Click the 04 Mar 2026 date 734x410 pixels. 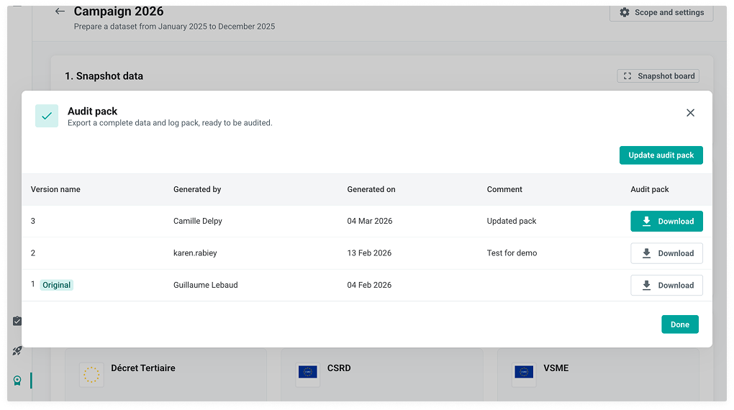[x=370, y=221]
